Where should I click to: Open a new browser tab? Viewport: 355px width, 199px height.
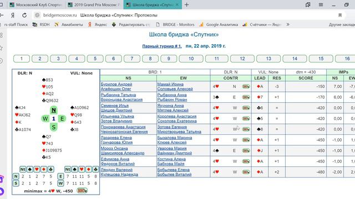coord(186,4)
